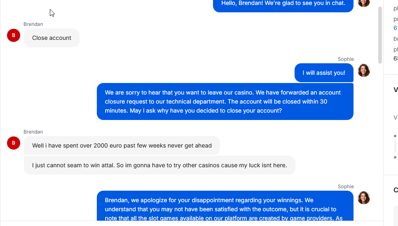Click the try other casinos message bubble
This screenshot has height=226, width=398.
point(159,165)
